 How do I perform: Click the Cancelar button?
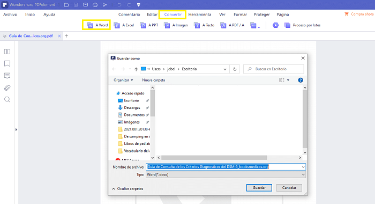tap(289, 188)
